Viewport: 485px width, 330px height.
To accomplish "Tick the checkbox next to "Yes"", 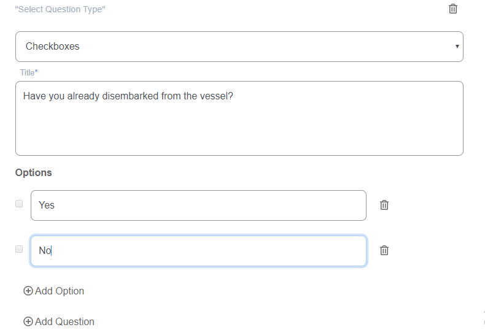I will (19, 204).
